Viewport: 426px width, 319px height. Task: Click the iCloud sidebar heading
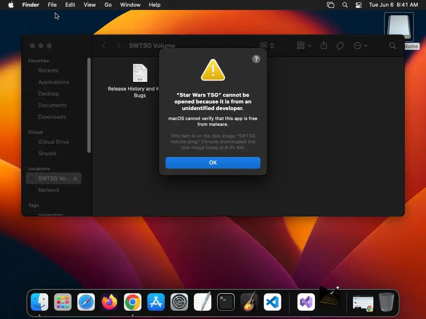[x=35, y=132]
